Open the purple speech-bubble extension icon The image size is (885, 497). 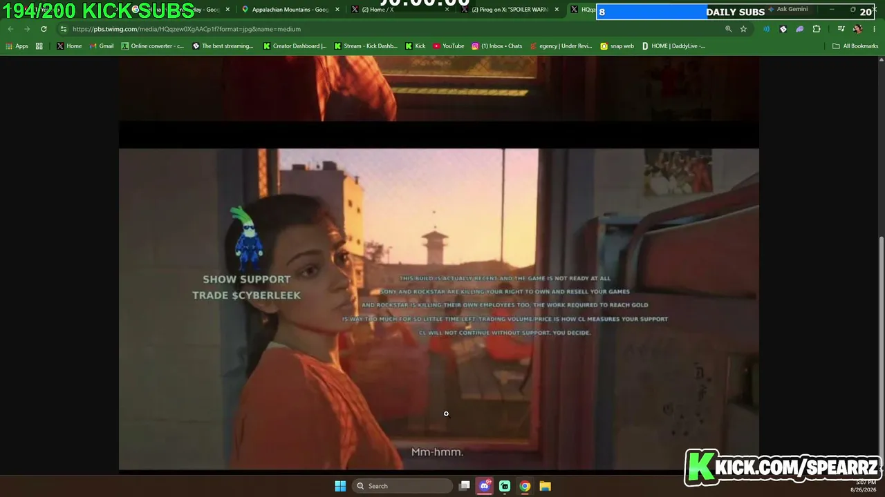tap(800, 29)
